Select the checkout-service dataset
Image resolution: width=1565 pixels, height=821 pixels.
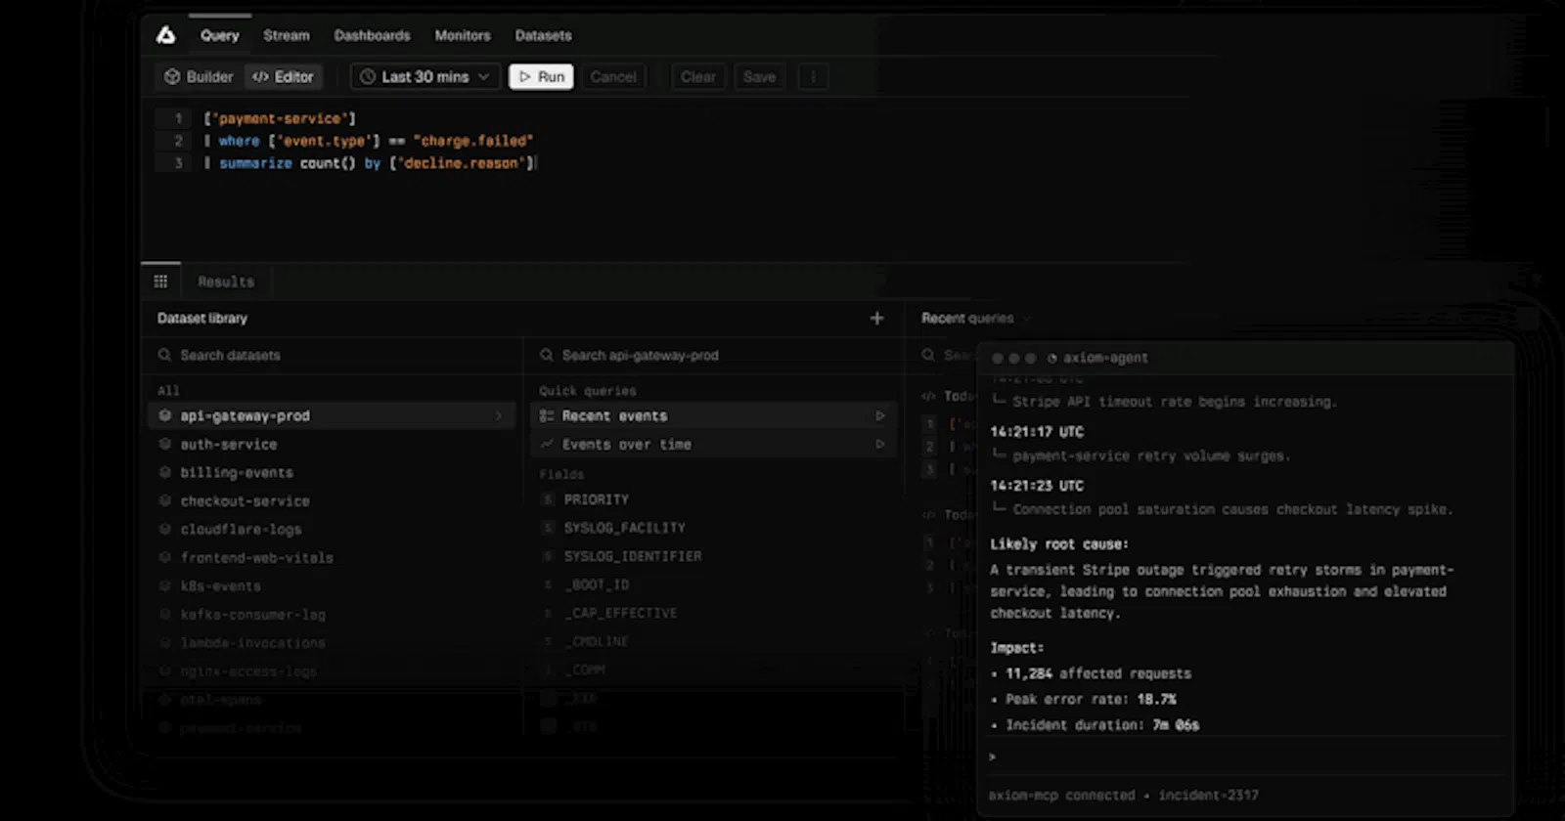(x=331, y=500)
